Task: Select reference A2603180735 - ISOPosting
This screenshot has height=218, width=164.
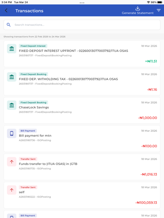Action: click(x=35, y=168)
